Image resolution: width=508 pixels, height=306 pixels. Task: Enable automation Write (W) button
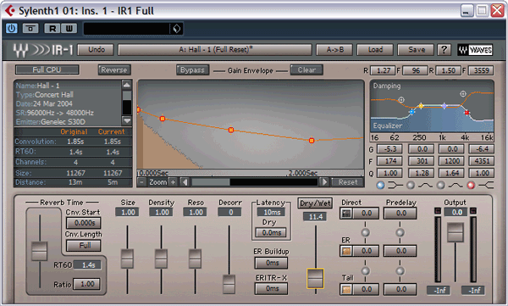69,29
